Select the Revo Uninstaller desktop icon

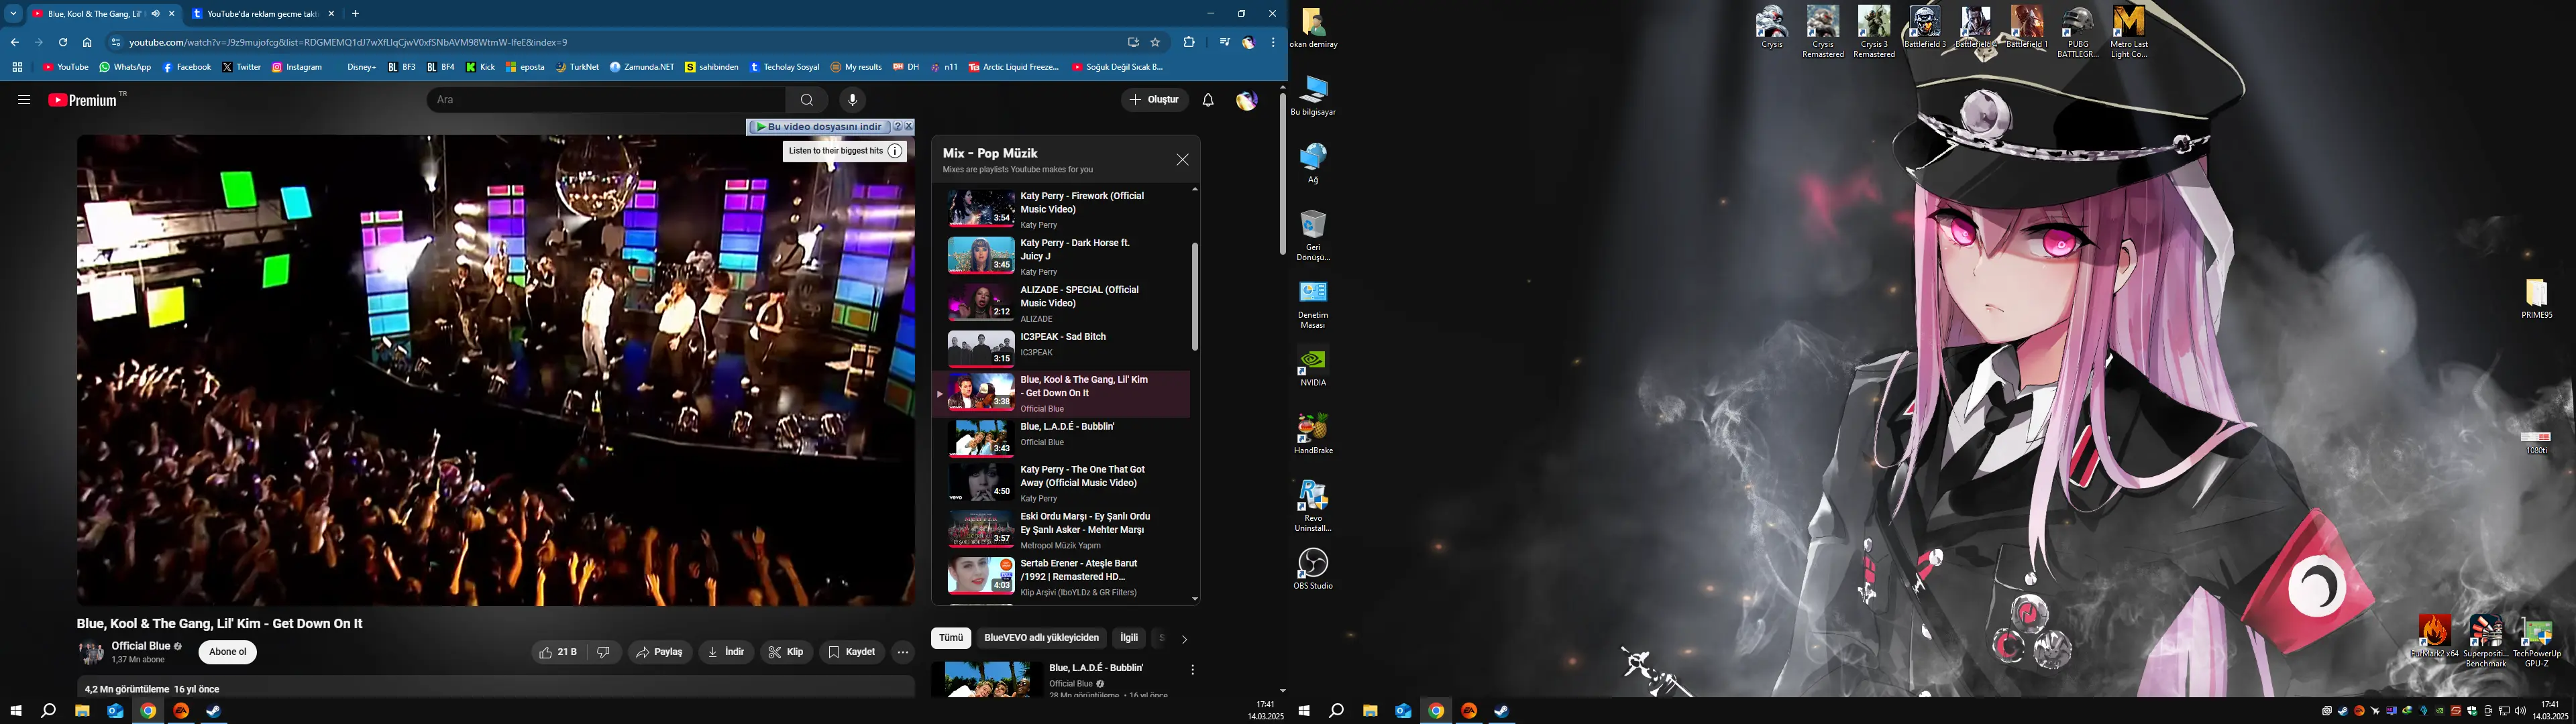tap(1313, 505)
